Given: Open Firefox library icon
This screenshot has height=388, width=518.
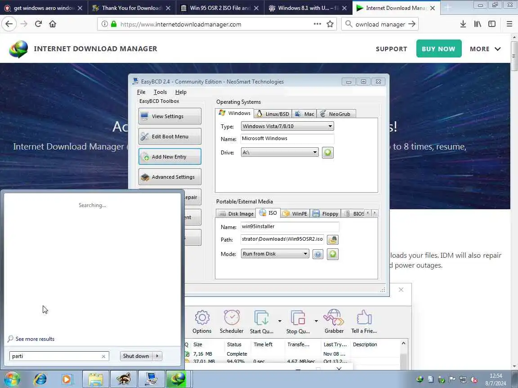Looking at the screenshot, I should point(478,24).
